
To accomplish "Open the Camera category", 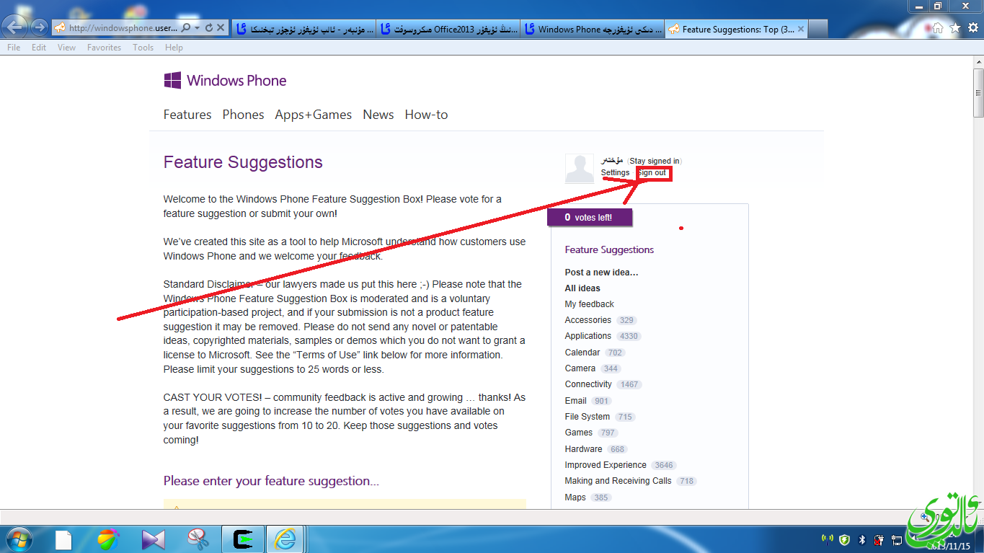I will pyautogui.click(x=580, y=368).
